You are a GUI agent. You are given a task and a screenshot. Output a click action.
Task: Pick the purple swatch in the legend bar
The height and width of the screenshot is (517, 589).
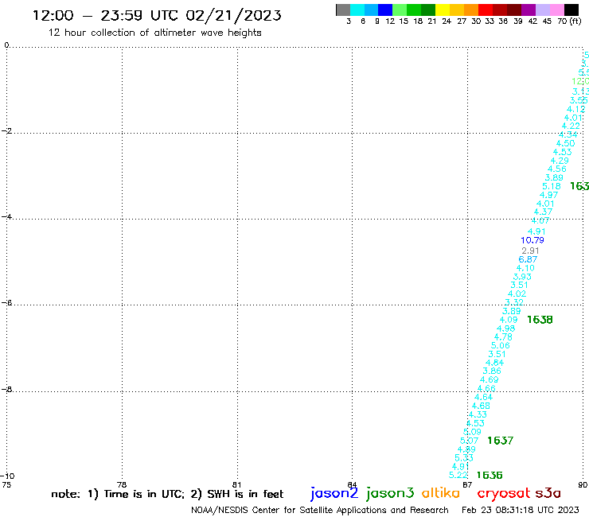tap(529, 10)
